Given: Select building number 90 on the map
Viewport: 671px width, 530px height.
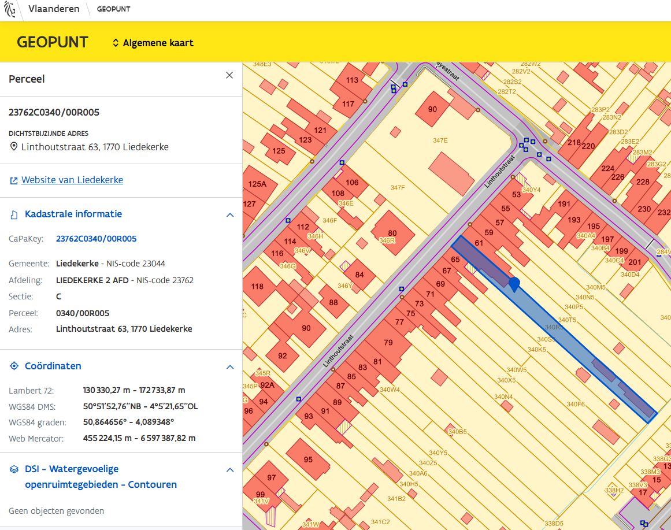Looking at the screenshot, I should click(x=433, y=109).
